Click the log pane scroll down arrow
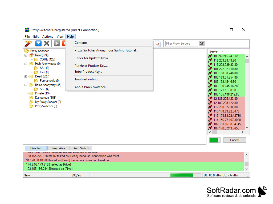 [x=246, y=169]
